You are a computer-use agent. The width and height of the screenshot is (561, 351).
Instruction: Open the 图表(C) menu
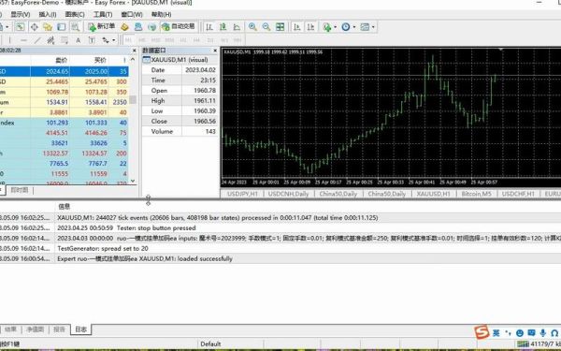click(x=75, y=14)
